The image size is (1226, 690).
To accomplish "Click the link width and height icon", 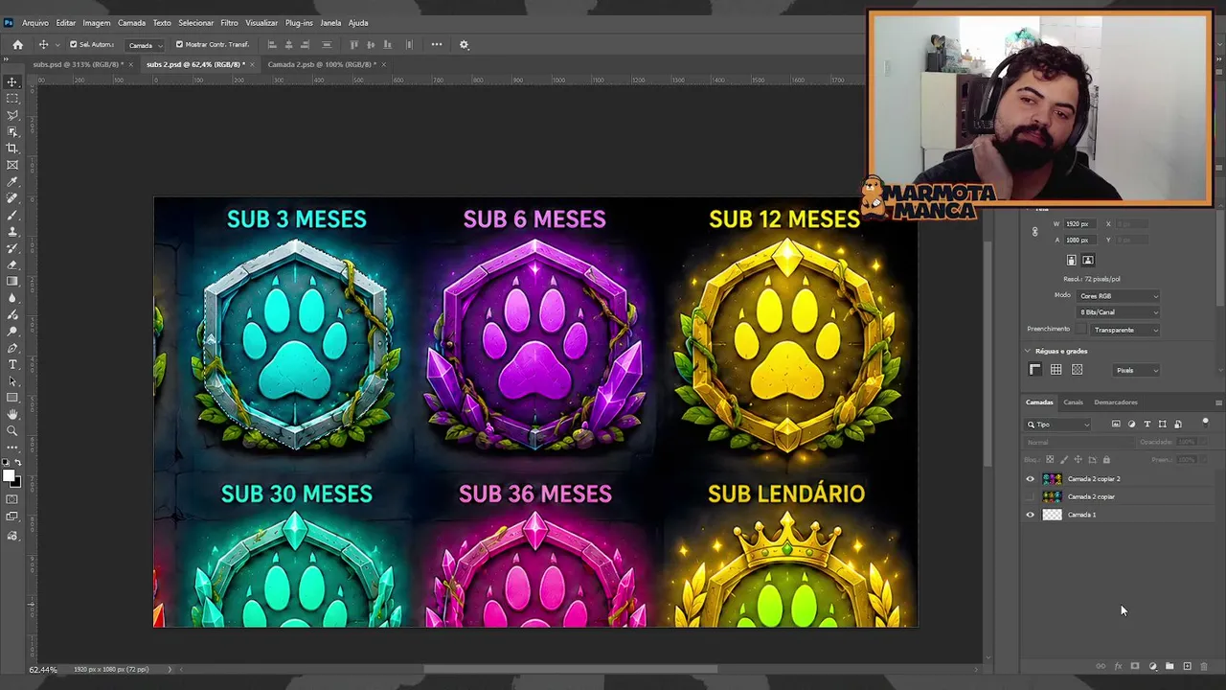I will tap(1034, 232).
